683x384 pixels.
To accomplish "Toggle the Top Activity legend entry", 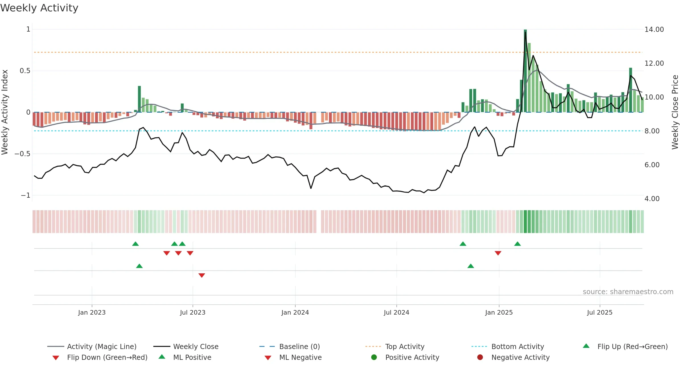I will point(395,346).
